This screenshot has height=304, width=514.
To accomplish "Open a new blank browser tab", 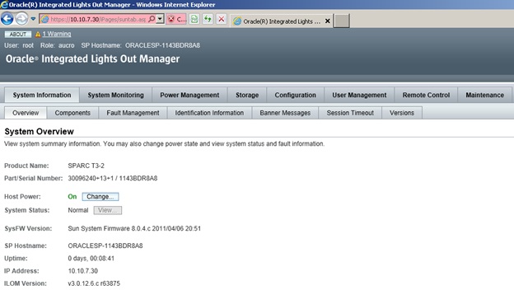I will [x=342, y=21].
